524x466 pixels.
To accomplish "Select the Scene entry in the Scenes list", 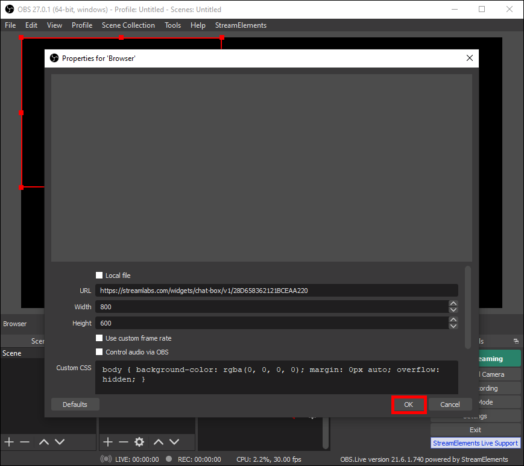I will tap(22, 353).
